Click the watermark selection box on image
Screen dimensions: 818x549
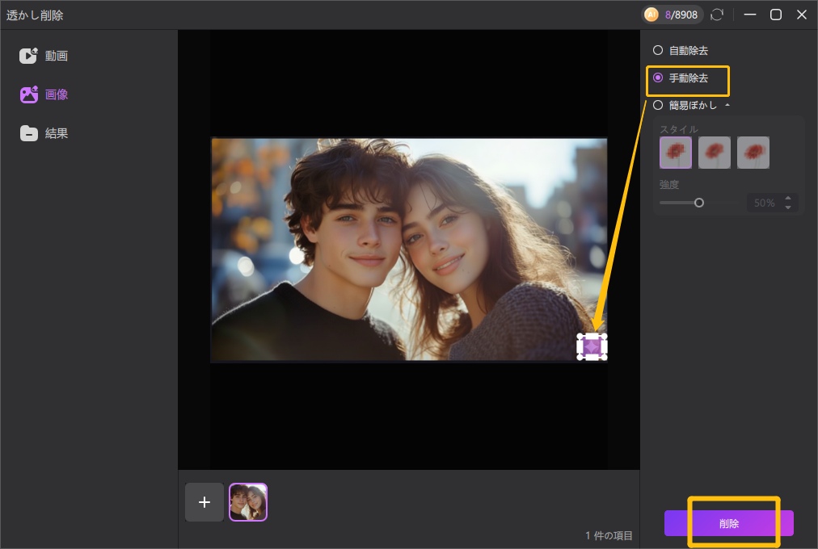pos(592,346)
